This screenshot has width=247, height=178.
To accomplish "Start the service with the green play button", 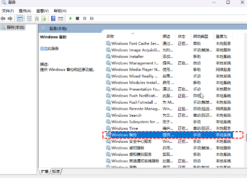I will (71, 18).
